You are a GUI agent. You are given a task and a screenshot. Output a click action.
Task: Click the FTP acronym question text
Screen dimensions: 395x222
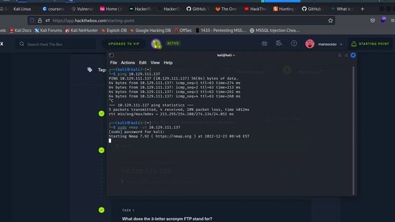[x=167, y=219]
